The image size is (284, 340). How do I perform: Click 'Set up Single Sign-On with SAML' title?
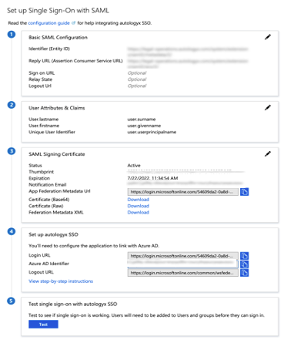pyautogui.click(x=58, y=11)
